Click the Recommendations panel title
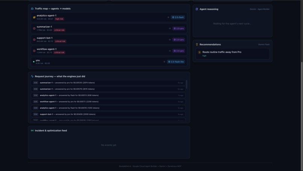Viewport: 303px width, 171px height. 210,44
